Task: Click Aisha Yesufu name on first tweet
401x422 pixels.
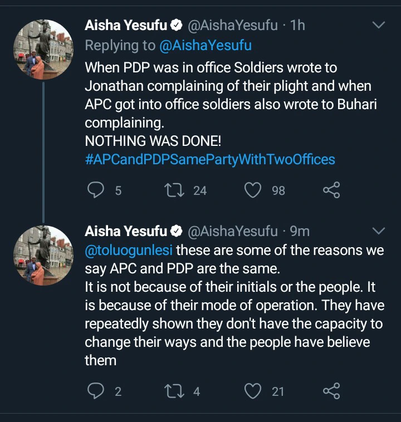Action: [x=125, y=26]
